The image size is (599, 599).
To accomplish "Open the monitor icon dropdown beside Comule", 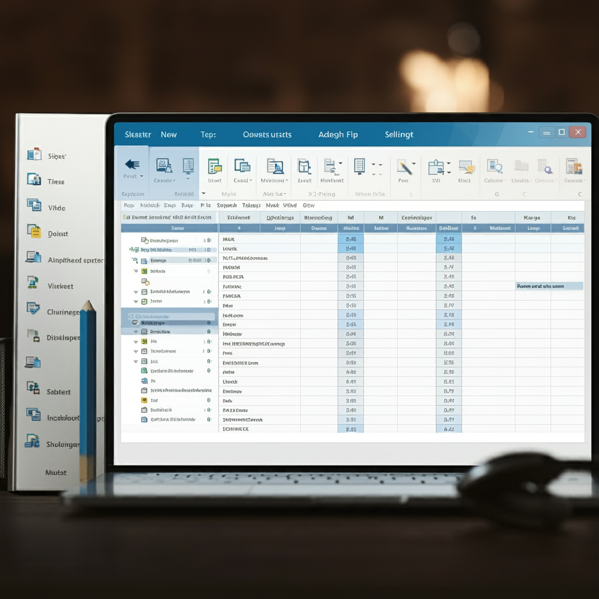I will point(188,178).
